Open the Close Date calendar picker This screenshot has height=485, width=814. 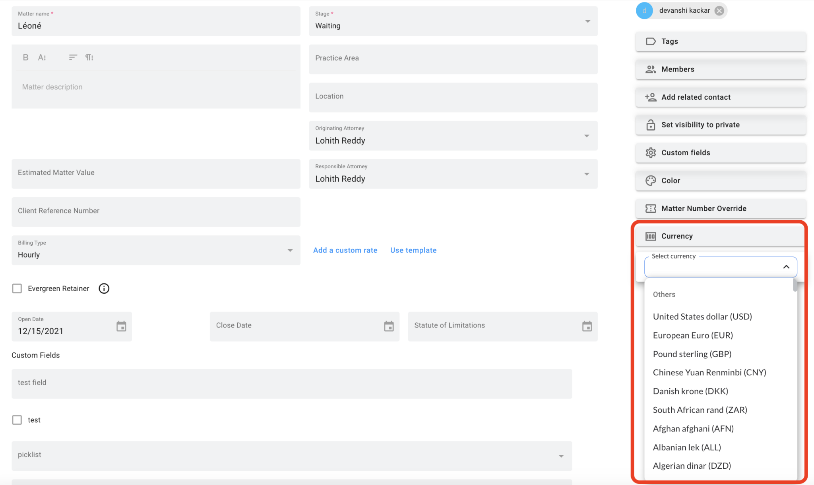pos(389,326)
